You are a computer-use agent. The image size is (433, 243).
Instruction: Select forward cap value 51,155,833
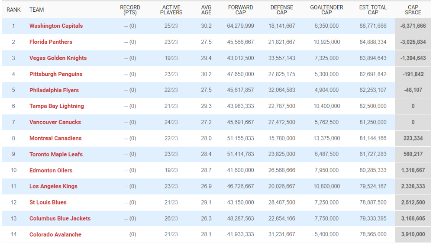(x=240, y=138)
